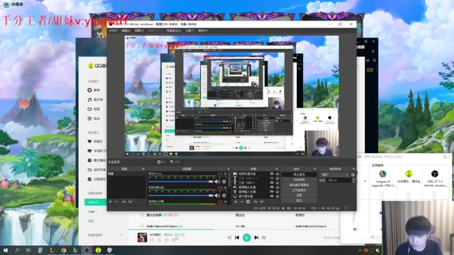The height and width of the screenshot is (255, 454).
Task: Add a new scene with the scenes plus icon
Action: [x=110, y=202]
